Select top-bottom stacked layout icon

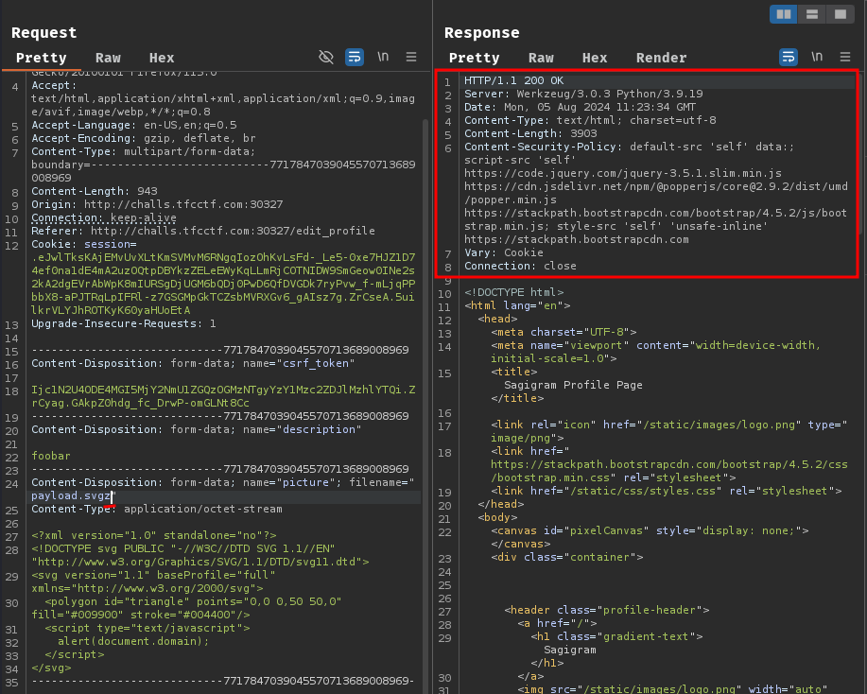812,14
